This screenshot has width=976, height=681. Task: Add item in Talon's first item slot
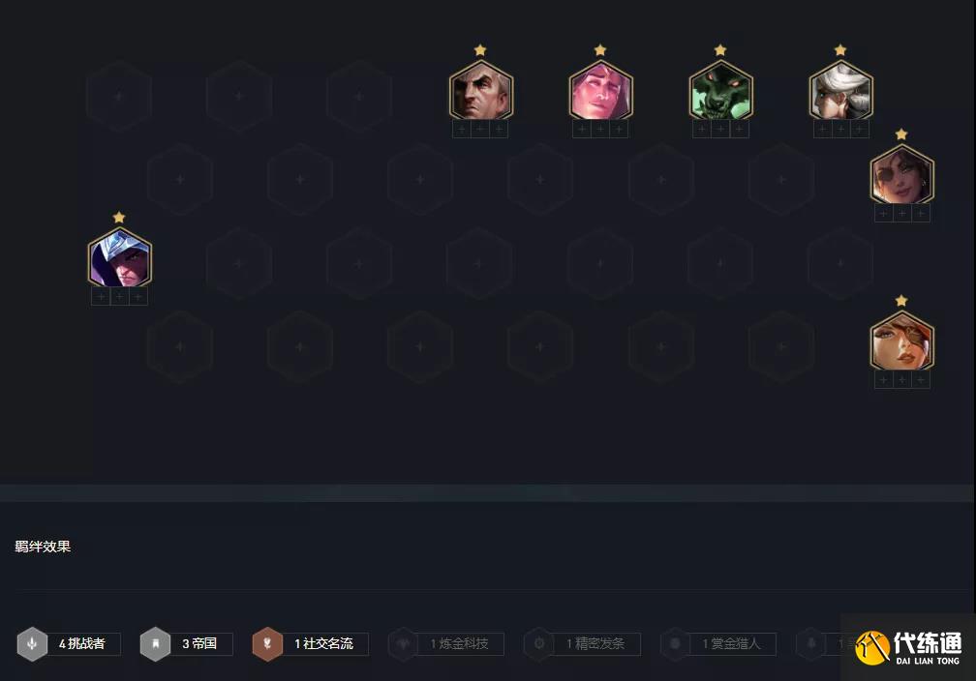pyautogui.click(x=101, y=297)
